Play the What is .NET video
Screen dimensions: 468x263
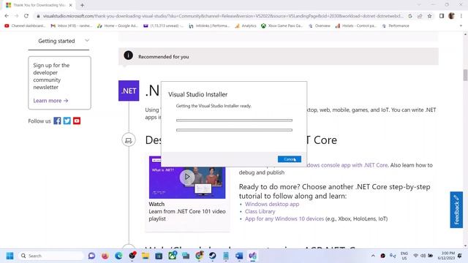point(187,177)
